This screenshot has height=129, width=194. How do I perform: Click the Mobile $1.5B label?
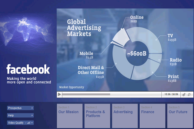pos(86,55)
